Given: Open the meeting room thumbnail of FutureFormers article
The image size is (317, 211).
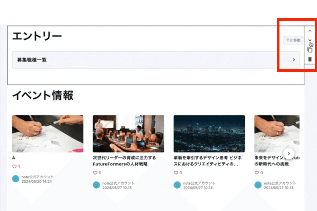Looking at the screenshot, I should pos(128,134).
